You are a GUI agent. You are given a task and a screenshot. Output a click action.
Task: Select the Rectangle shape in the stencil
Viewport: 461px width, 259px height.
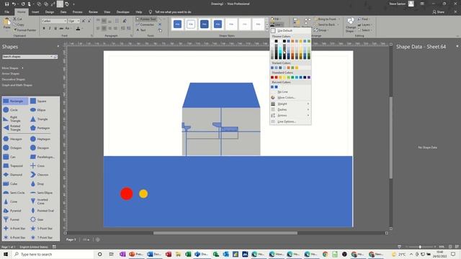coord(15,101)
